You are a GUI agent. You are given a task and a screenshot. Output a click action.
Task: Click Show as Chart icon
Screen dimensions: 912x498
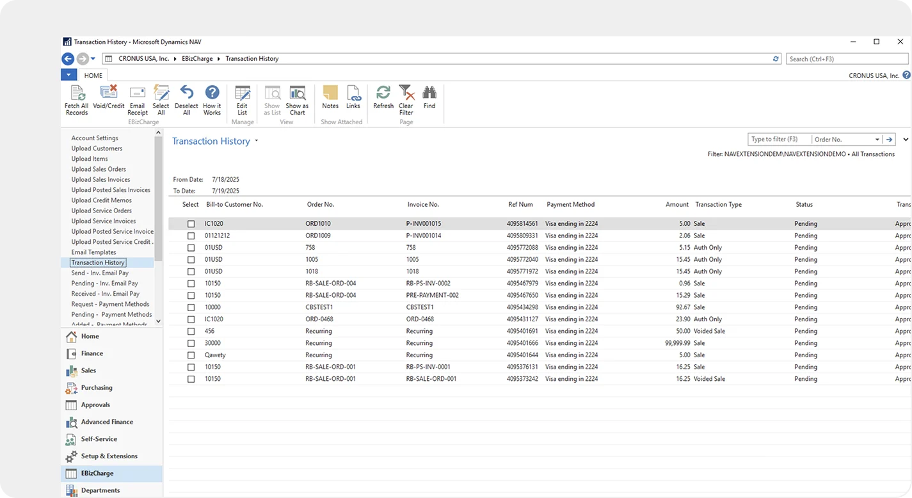[x=297, y=100]
